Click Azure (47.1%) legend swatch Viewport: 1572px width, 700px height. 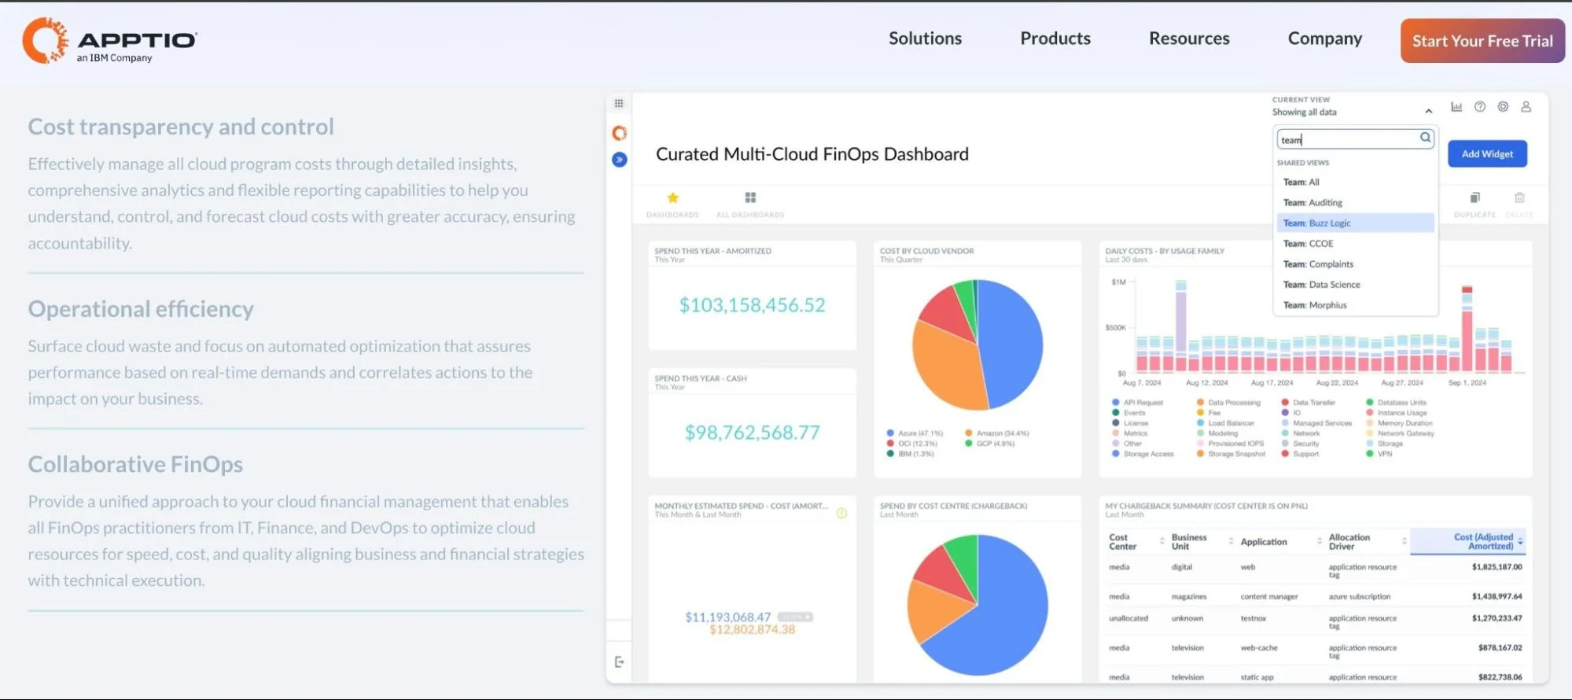click(x=890, y=433)
